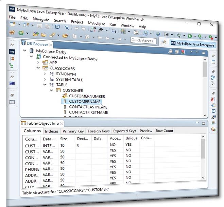Switch to the Row Count tab
Image resolution: width=224 pixels, height=207 pixels.
165,130
